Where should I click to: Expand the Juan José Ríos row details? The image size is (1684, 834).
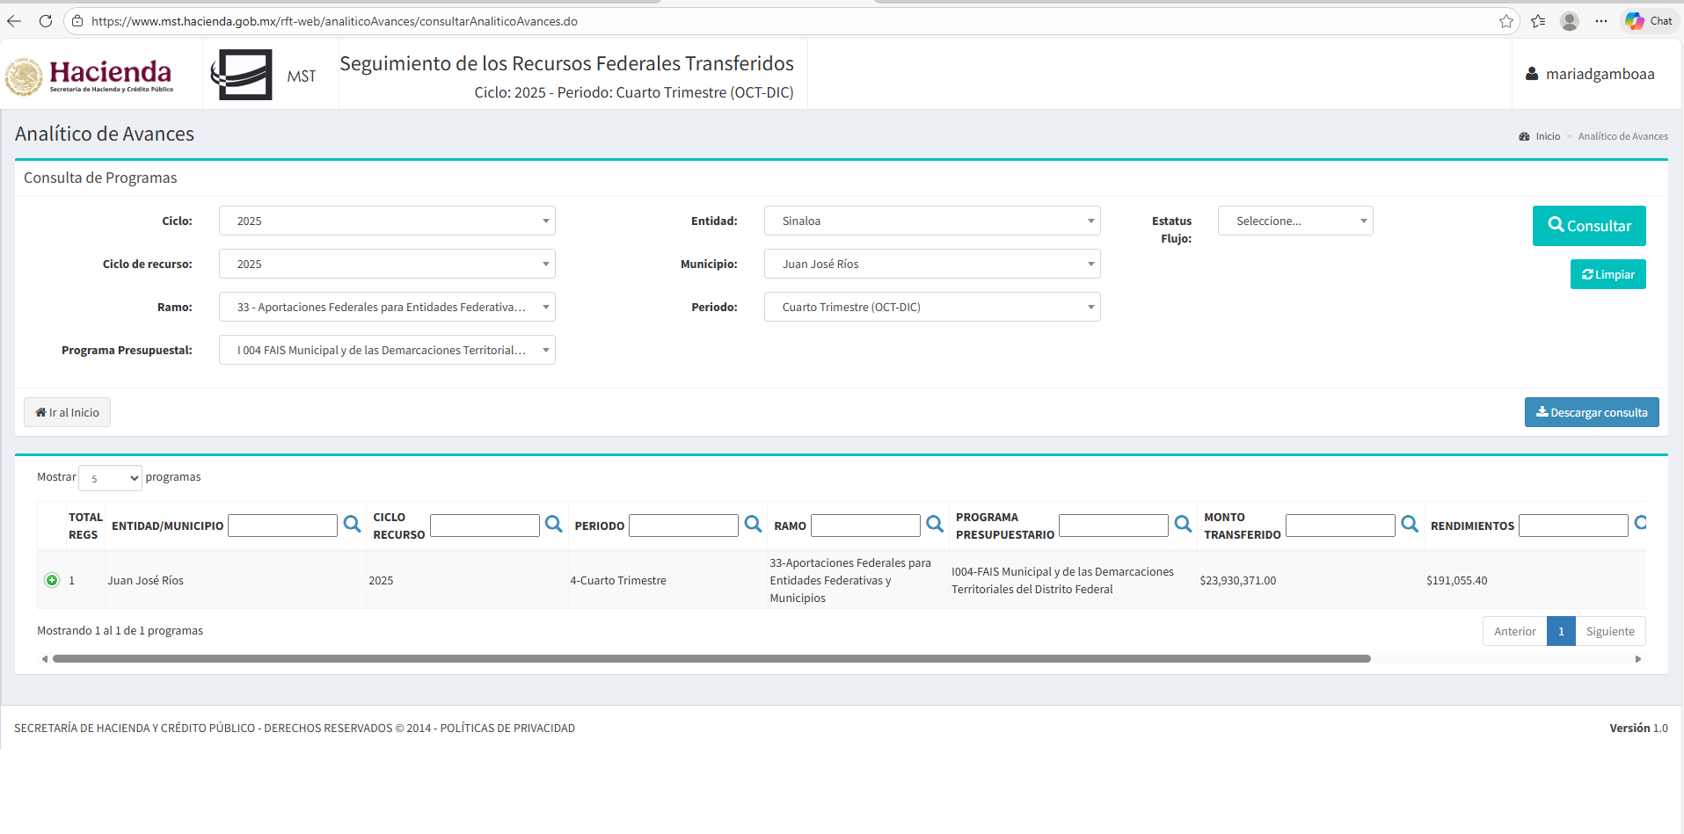point(52,580)
